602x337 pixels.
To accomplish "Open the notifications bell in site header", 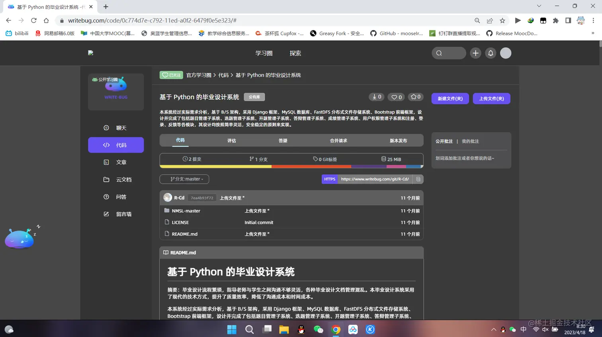I will [491, 53].
